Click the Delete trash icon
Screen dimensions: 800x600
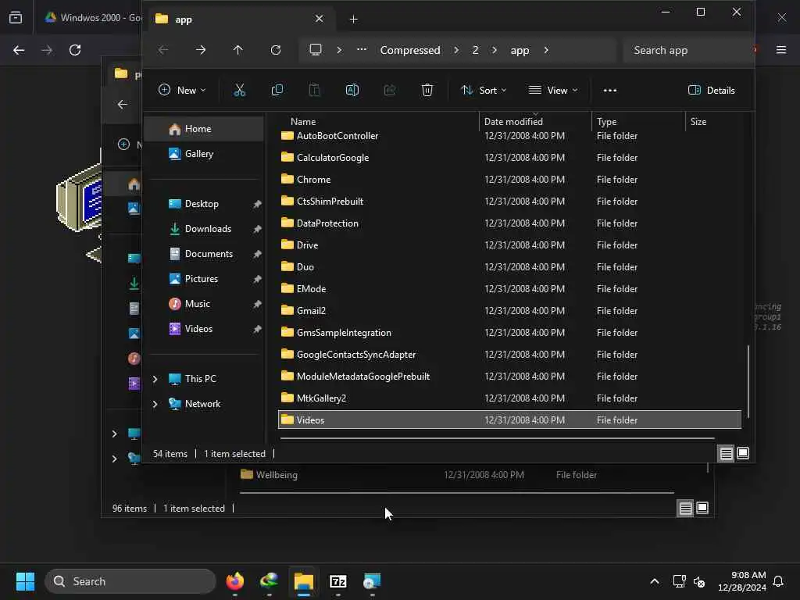coord(427,91)
